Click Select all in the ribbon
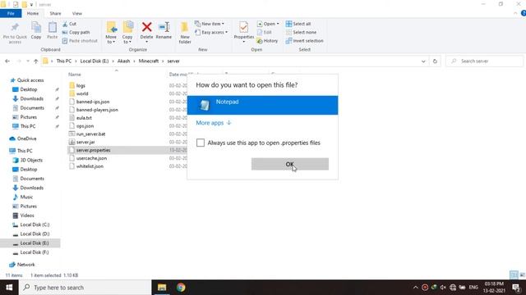The height and width of the screenshot is (295, 526). [298, 24]
